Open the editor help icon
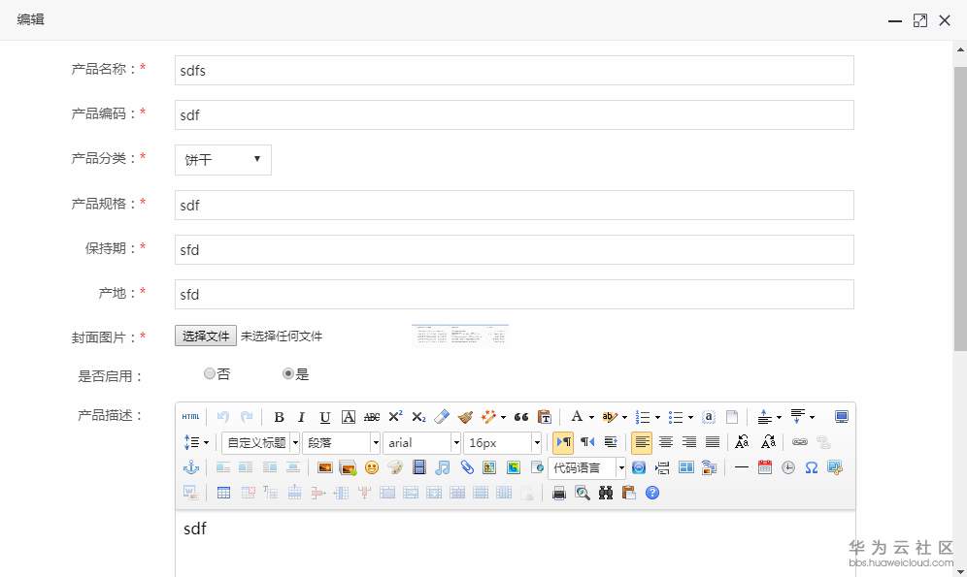Viewport: 967px width, 577px height. point(652,493)
